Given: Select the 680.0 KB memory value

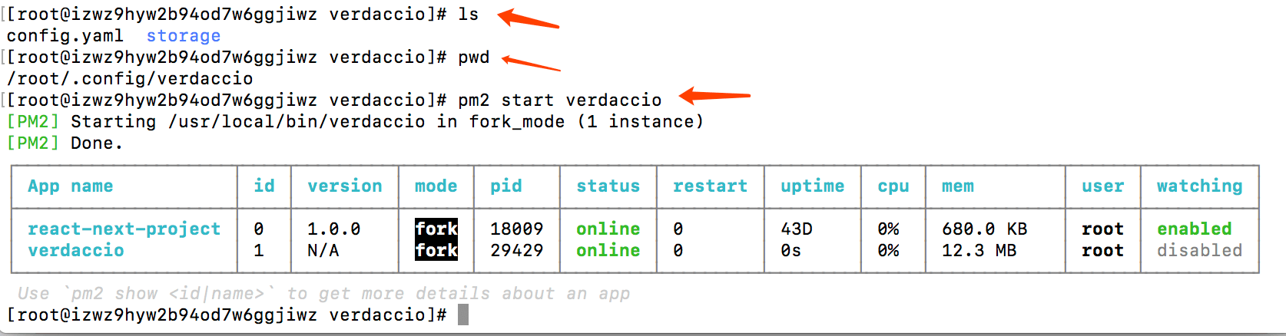Looking at the screenshot, I should 985,229.
